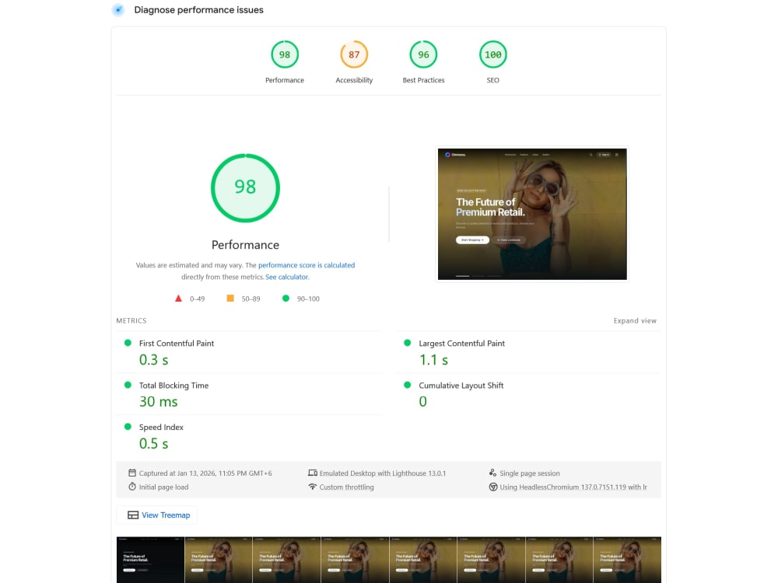Click the orange square 50–89 legend icon
Image resolution: width=778 pixels, height=583 pixels.
pos(230,298)
